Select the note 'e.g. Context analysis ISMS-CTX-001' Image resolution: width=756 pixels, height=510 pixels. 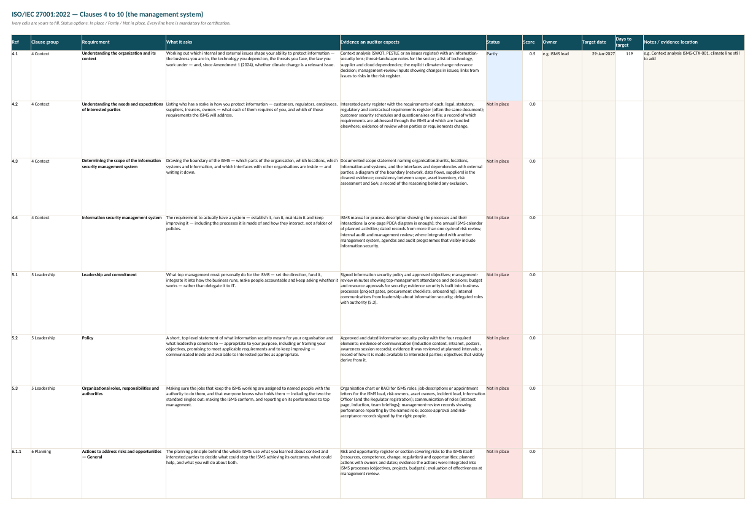[x=693, y=75]
